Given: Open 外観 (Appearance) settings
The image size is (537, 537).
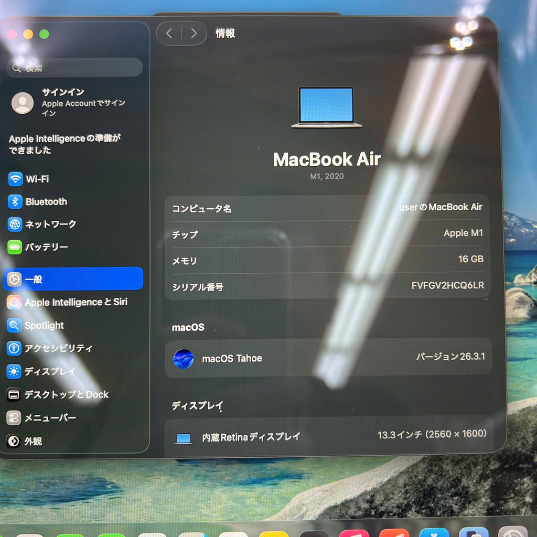Looking at the screenshot, I should tap(25, 441).
